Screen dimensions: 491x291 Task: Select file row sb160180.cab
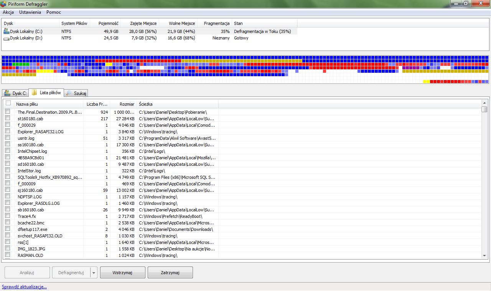pyautogui.click(x=111, y=210)
